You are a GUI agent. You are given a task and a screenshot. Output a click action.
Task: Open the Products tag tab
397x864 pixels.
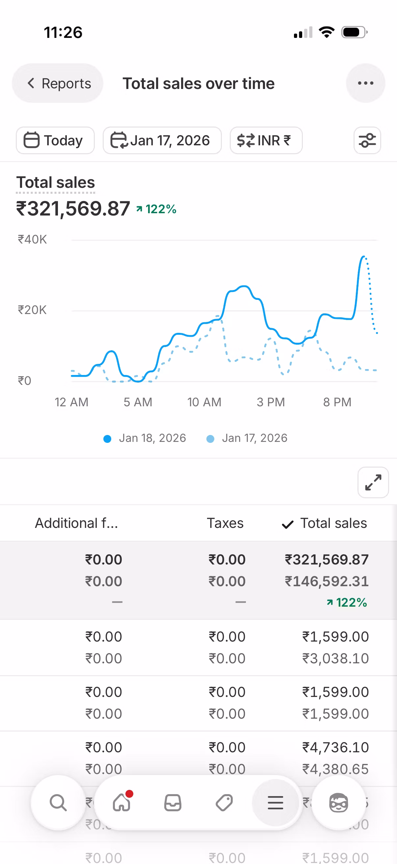pos(224,803)
